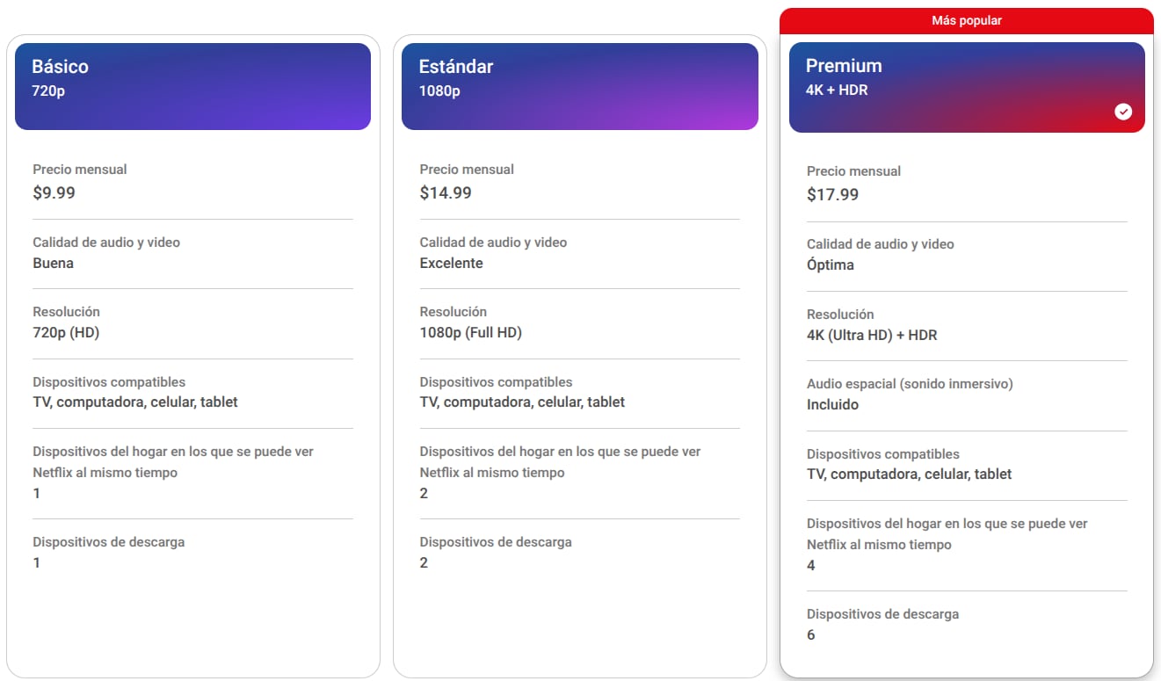Viewport: 1161px width, 681px height.
Task: Select the Estándar 1080p plan header
Action: click(580, 86)
